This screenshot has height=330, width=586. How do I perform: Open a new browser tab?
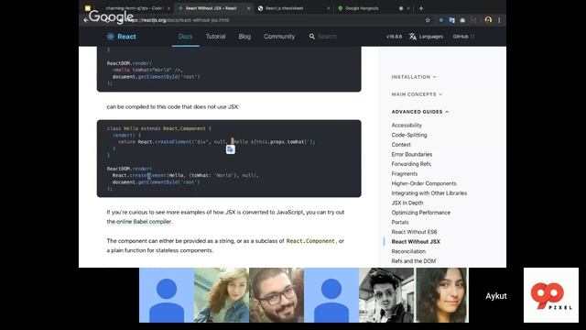pyautogui.click(x=421, y=8)
